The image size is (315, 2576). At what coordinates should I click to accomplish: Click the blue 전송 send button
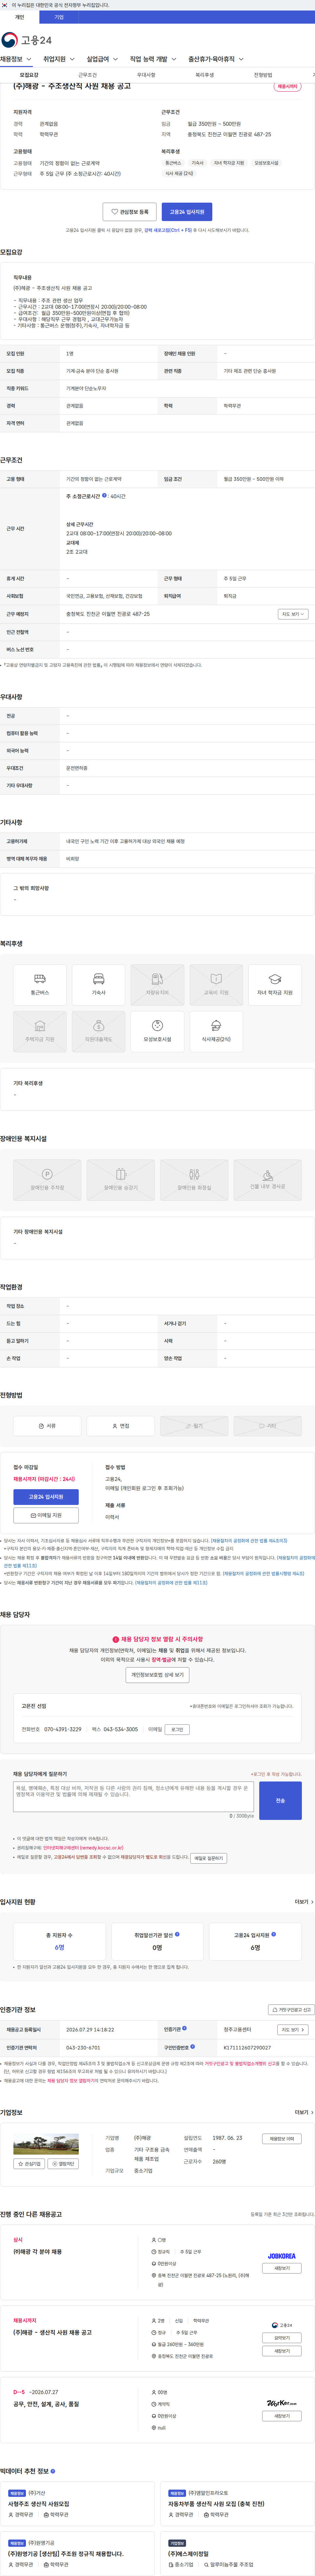(x=280, y=1800)
